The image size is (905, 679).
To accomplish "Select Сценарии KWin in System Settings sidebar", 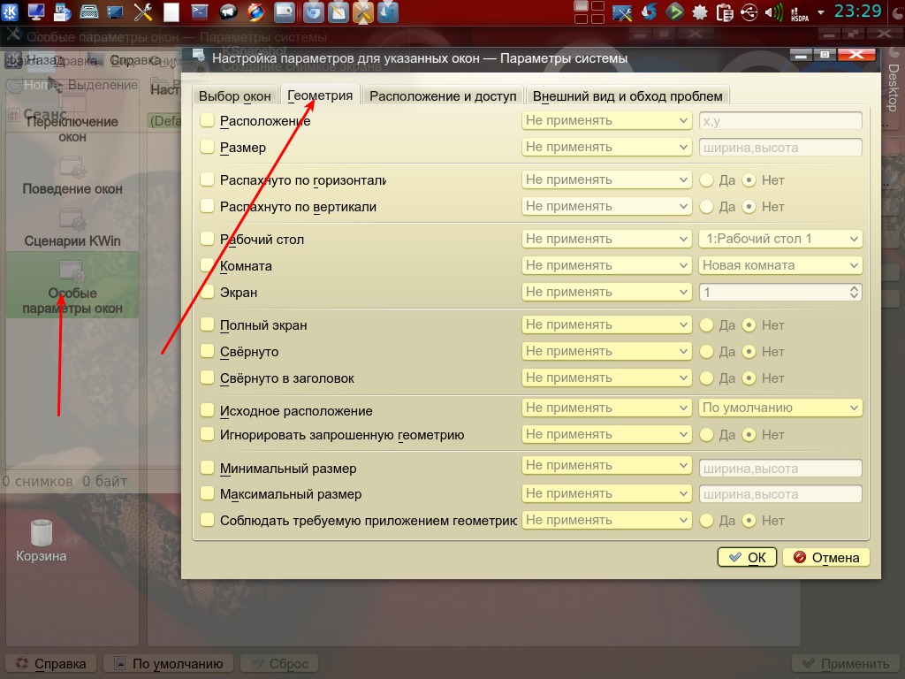I will point(72,228).
